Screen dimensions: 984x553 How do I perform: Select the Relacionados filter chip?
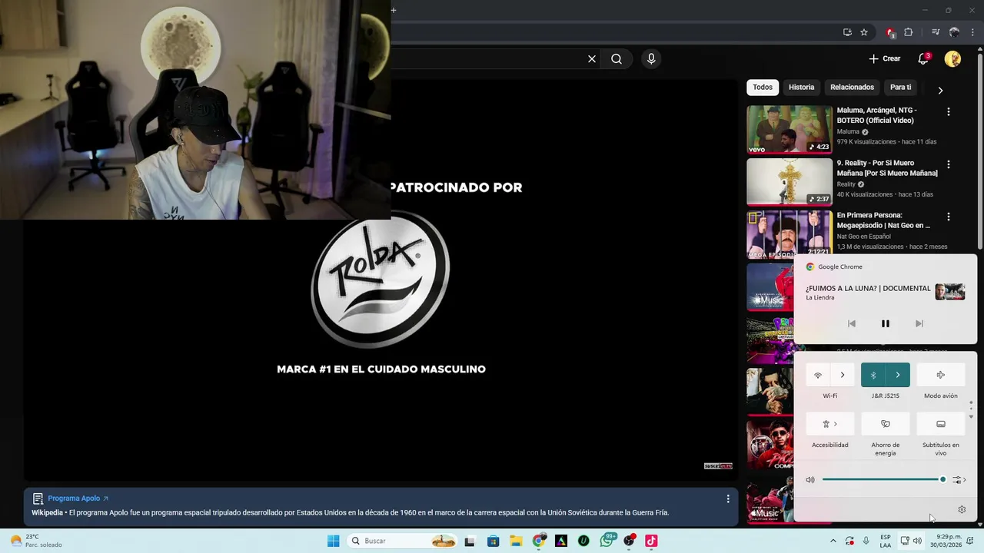852,87
